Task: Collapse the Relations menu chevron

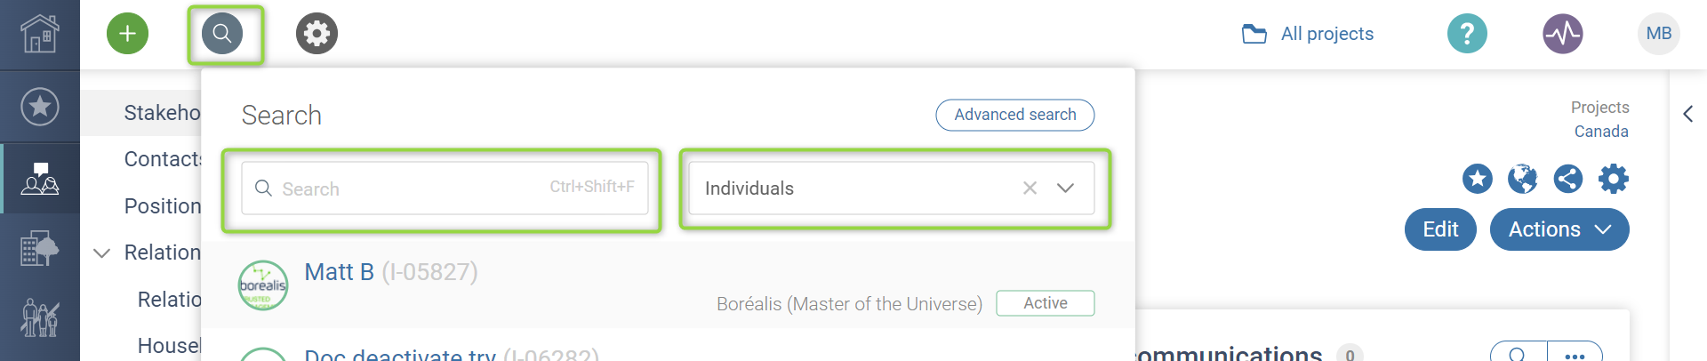Action: click(102, 253)
